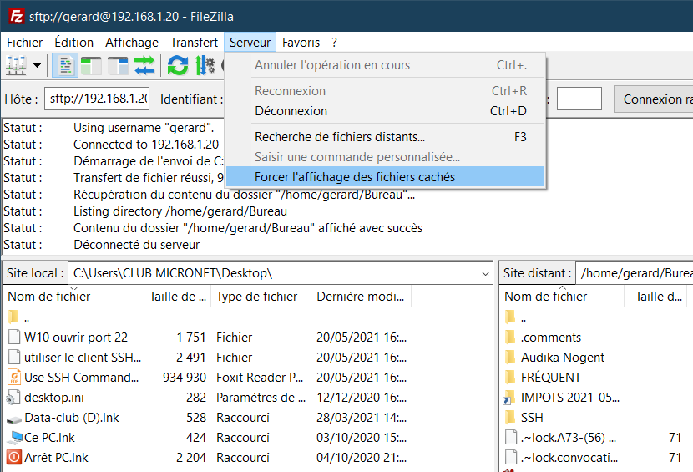
Task: Select 'utiliser le client SSH...' file icon
Action: pyautogui.click(x=14, y=357)
